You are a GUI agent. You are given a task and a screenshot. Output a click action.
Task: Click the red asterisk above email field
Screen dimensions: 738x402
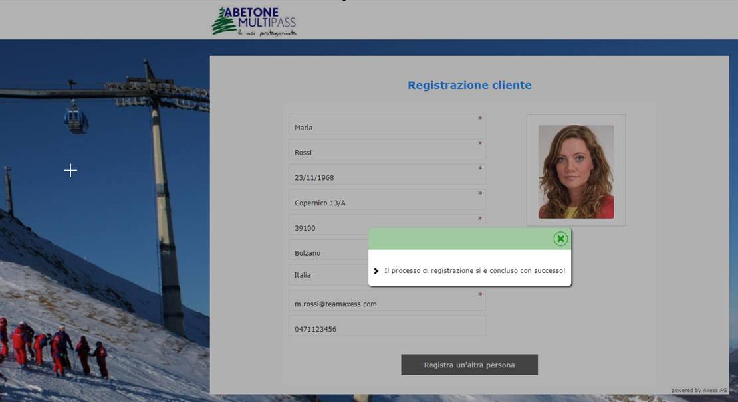coord(479,295)
